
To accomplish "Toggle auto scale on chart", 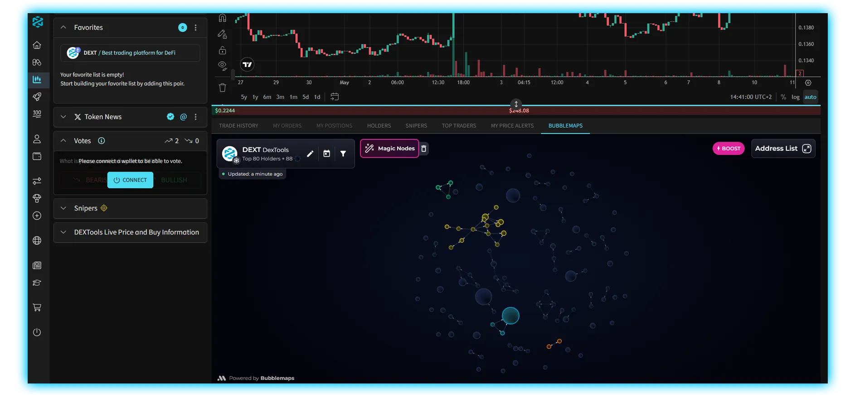I will 810,97.
